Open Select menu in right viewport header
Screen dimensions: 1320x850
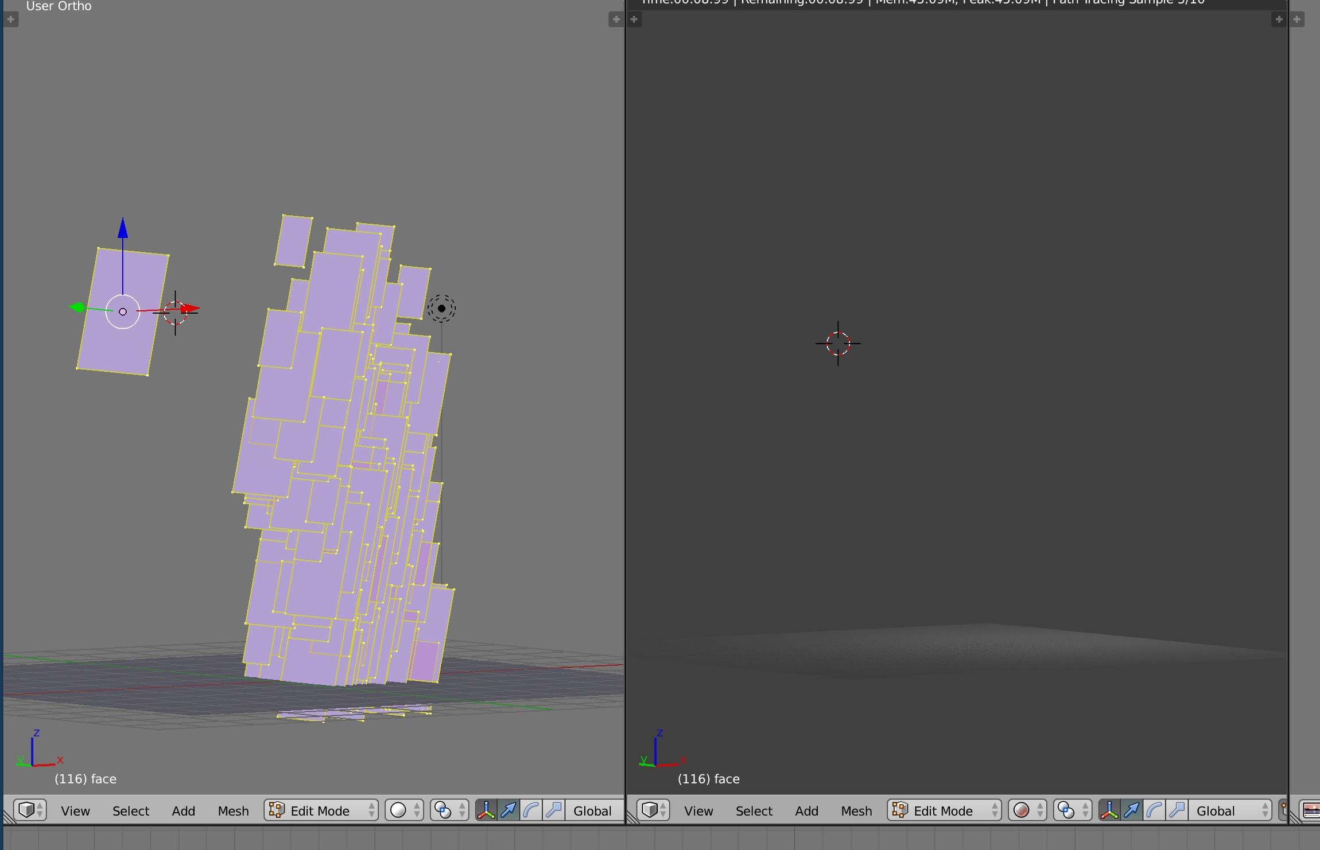pos(754,810)
